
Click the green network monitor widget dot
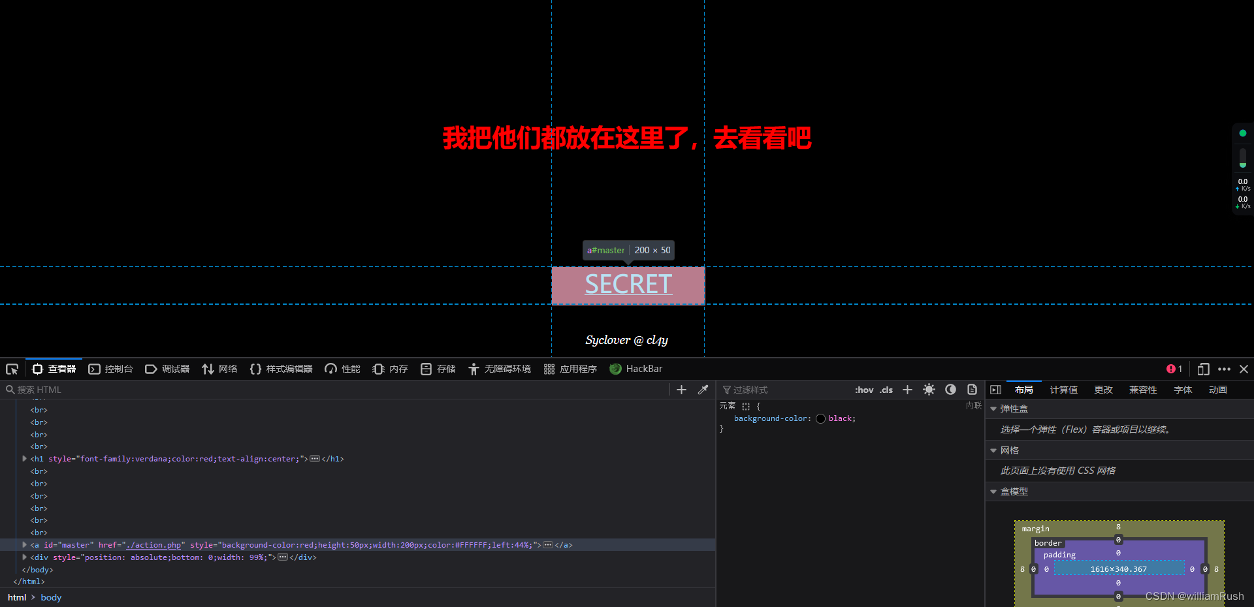pos(1243,133)
